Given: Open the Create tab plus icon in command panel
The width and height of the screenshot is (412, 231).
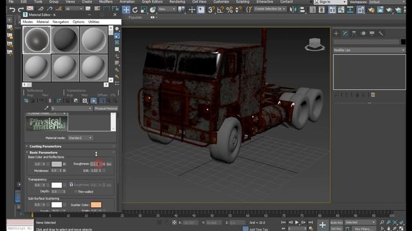Looking at the screenshot, I should click(336, 33).
